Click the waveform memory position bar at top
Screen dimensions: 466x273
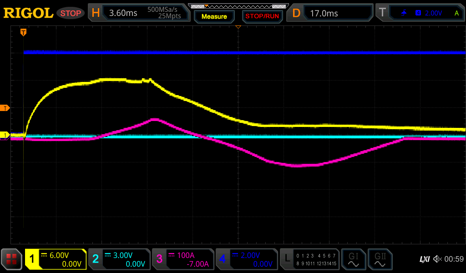pyautogui.click(x=238, y=6)
